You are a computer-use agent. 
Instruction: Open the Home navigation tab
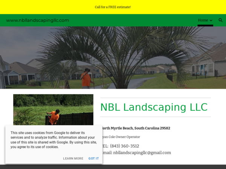pos(203,20)
